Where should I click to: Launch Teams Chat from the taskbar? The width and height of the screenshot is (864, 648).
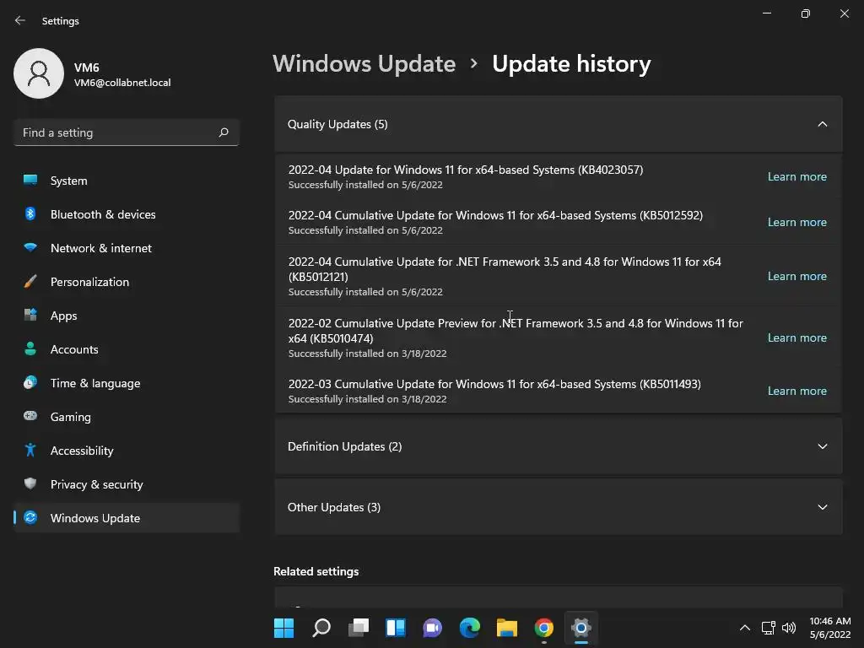[433, 628]
